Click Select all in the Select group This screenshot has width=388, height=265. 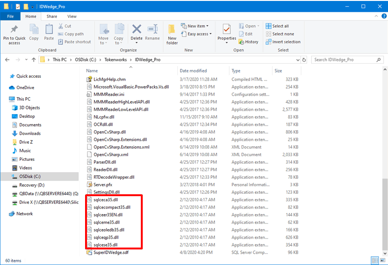click(277, 26)
